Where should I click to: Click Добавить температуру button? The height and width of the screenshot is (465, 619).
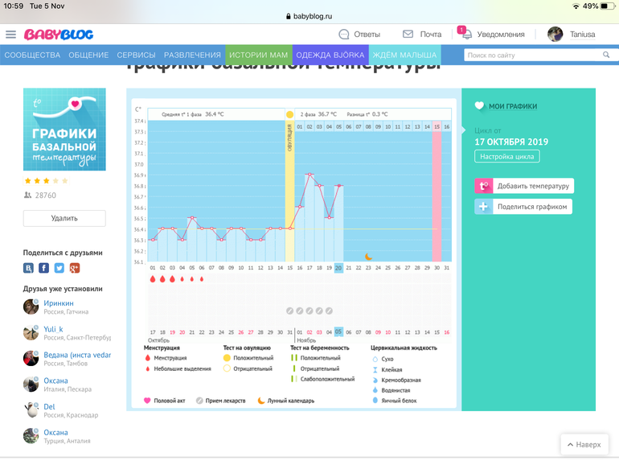[x=524, y=186]
